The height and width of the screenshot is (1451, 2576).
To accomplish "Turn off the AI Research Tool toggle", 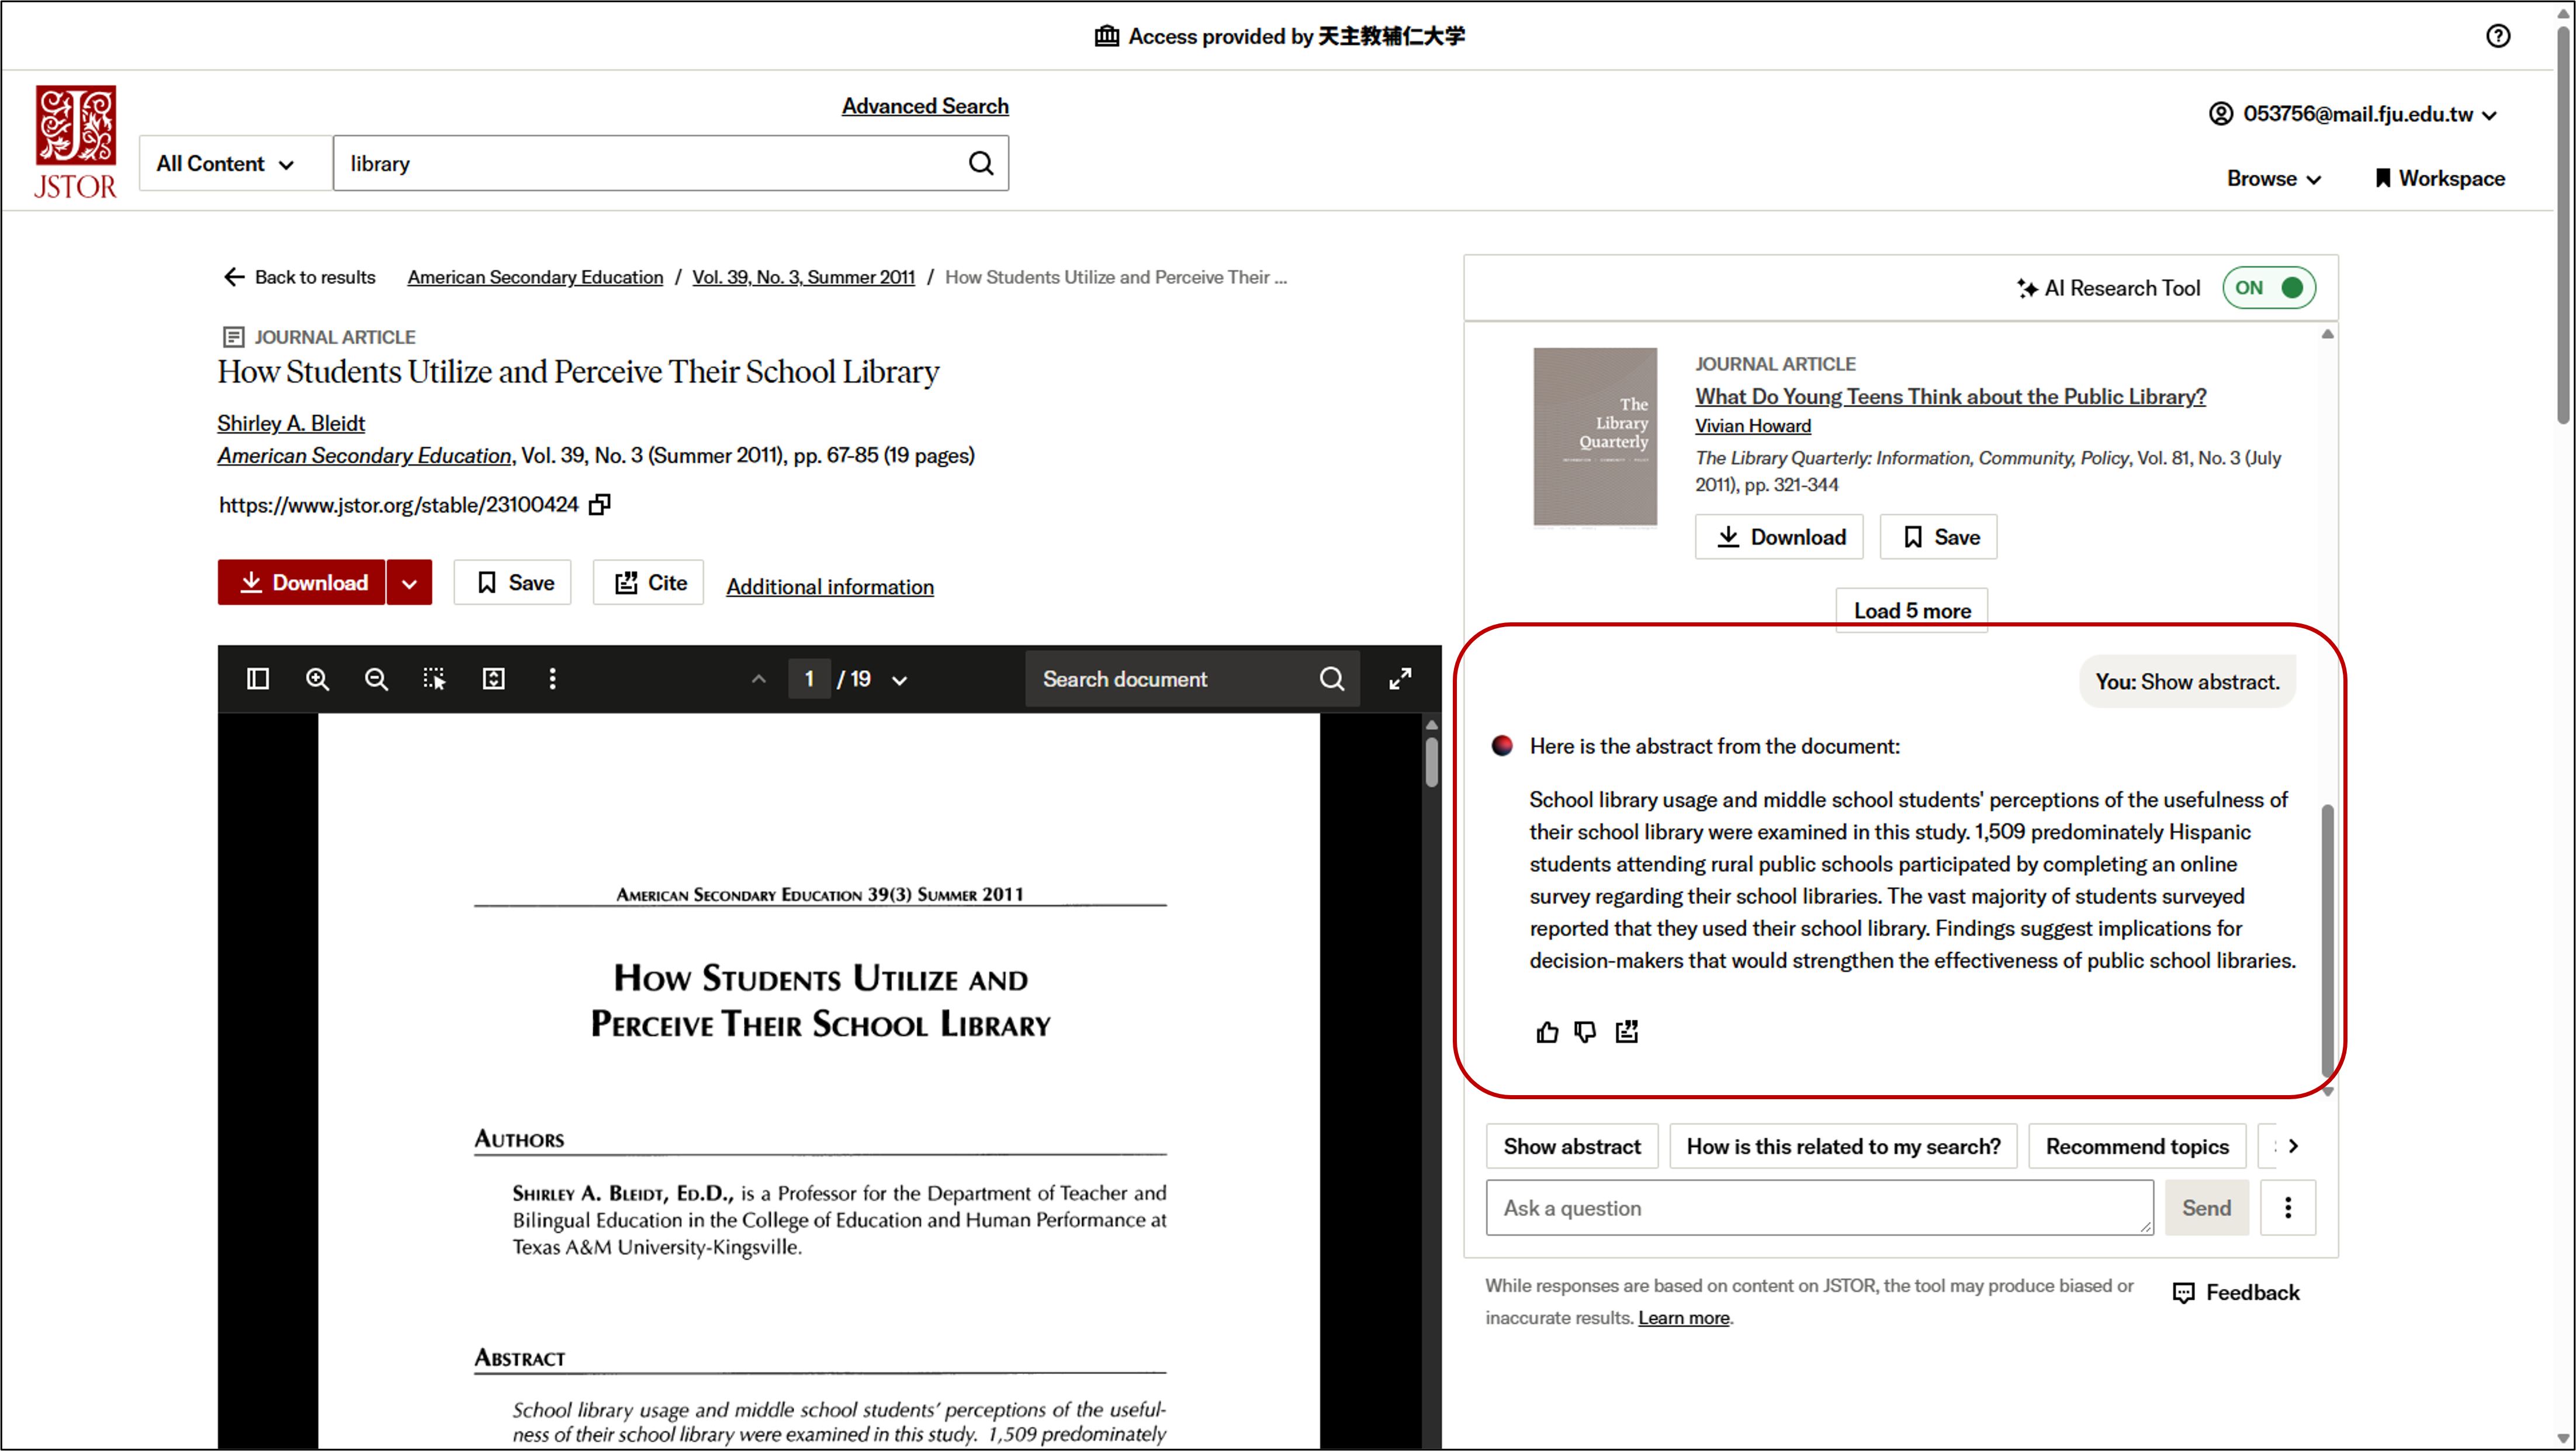I will pyautogui.click(x=2268, y=288).
